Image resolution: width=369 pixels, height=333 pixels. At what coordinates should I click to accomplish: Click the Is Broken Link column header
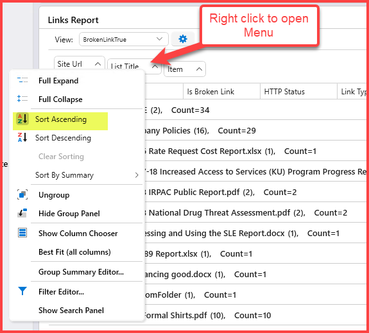pos(221,91)
